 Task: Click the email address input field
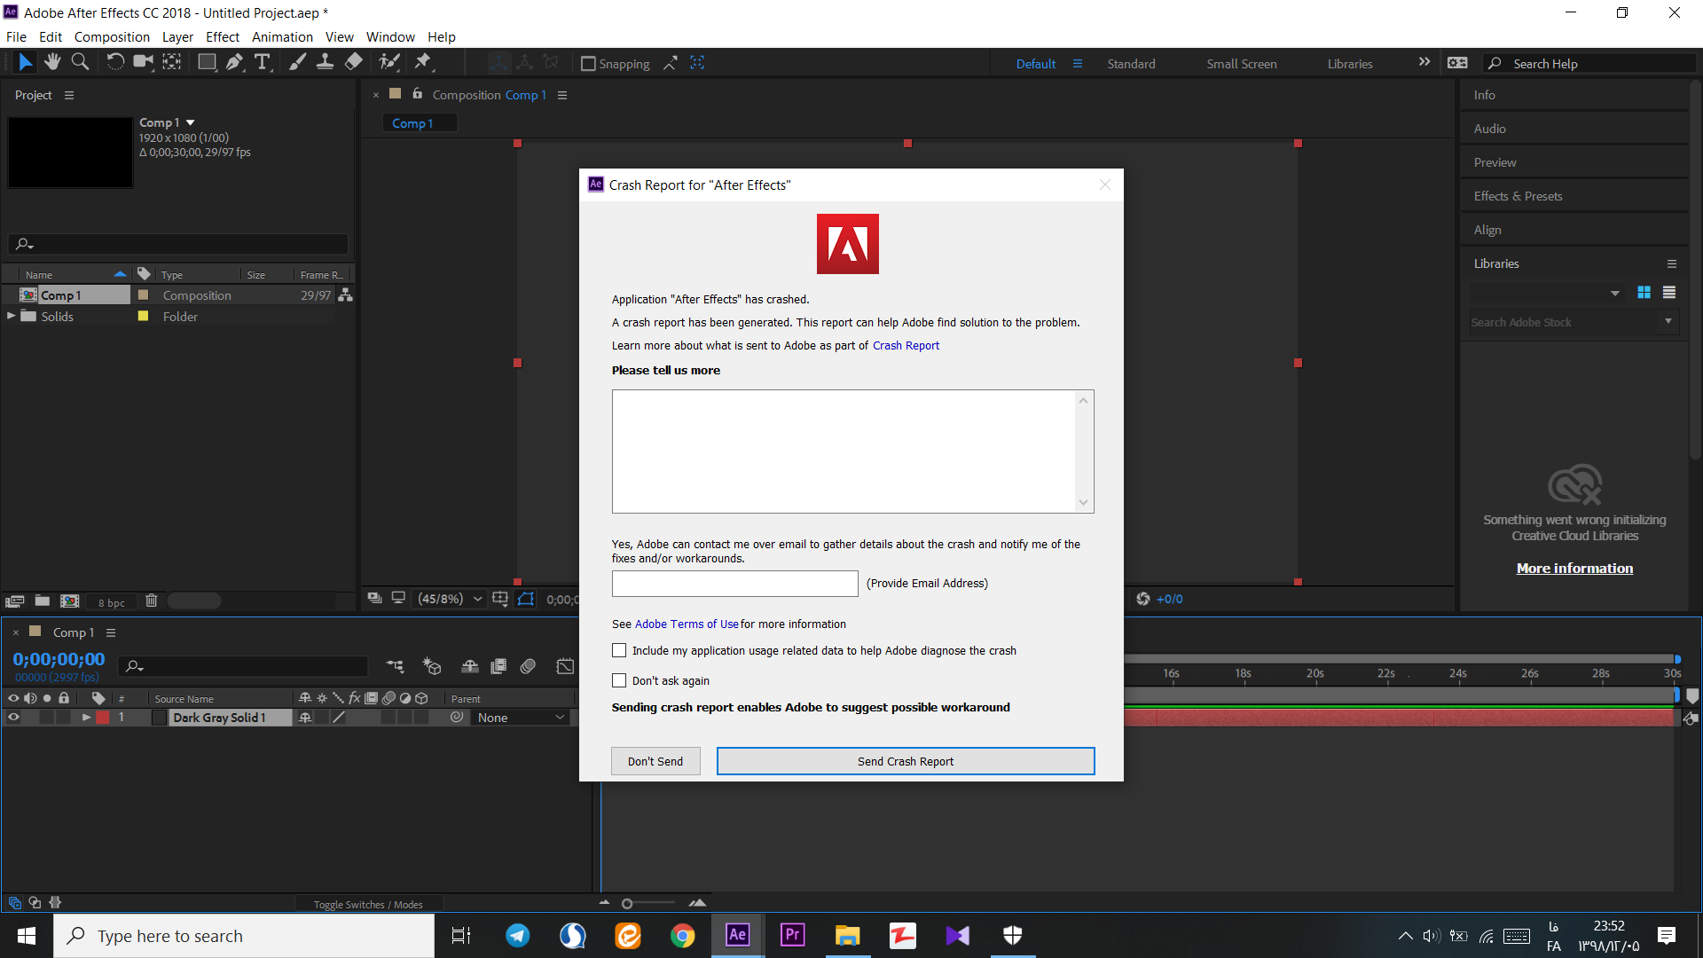pyautogui.click(x=734, y=583)
